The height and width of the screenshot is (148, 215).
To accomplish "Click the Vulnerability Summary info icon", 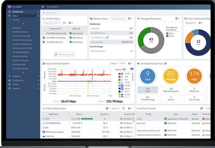I will pyautogui.click(x=166, y=63).
